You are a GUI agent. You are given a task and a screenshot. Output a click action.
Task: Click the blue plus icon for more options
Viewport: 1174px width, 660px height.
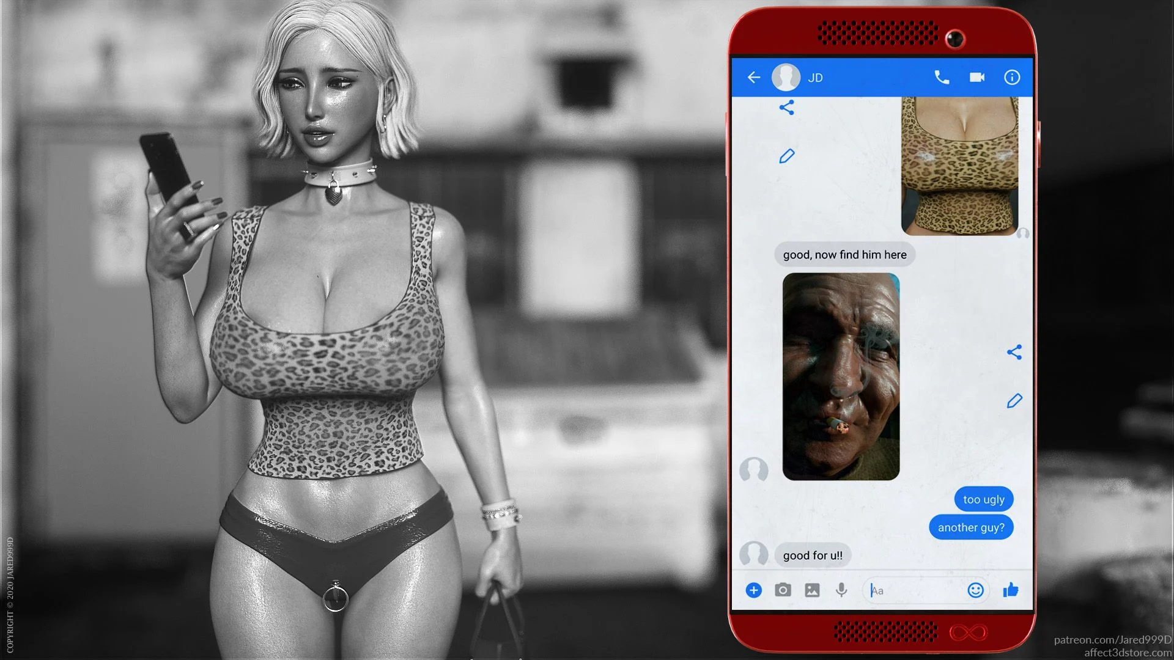click(x=753, y=590)
